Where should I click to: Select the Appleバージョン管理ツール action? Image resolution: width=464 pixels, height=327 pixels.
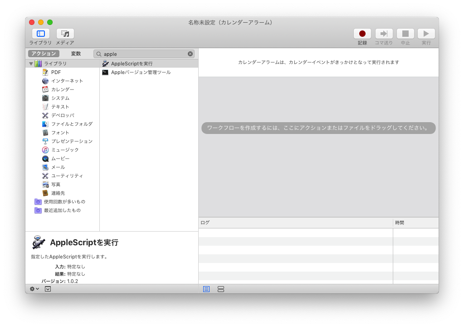tap(149, 72)
